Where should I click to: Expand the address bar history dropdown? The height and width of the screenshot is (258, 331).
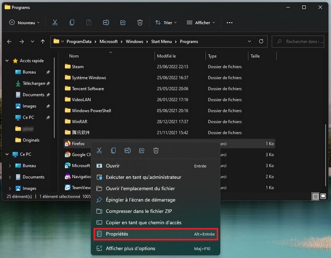coord(249,41)
